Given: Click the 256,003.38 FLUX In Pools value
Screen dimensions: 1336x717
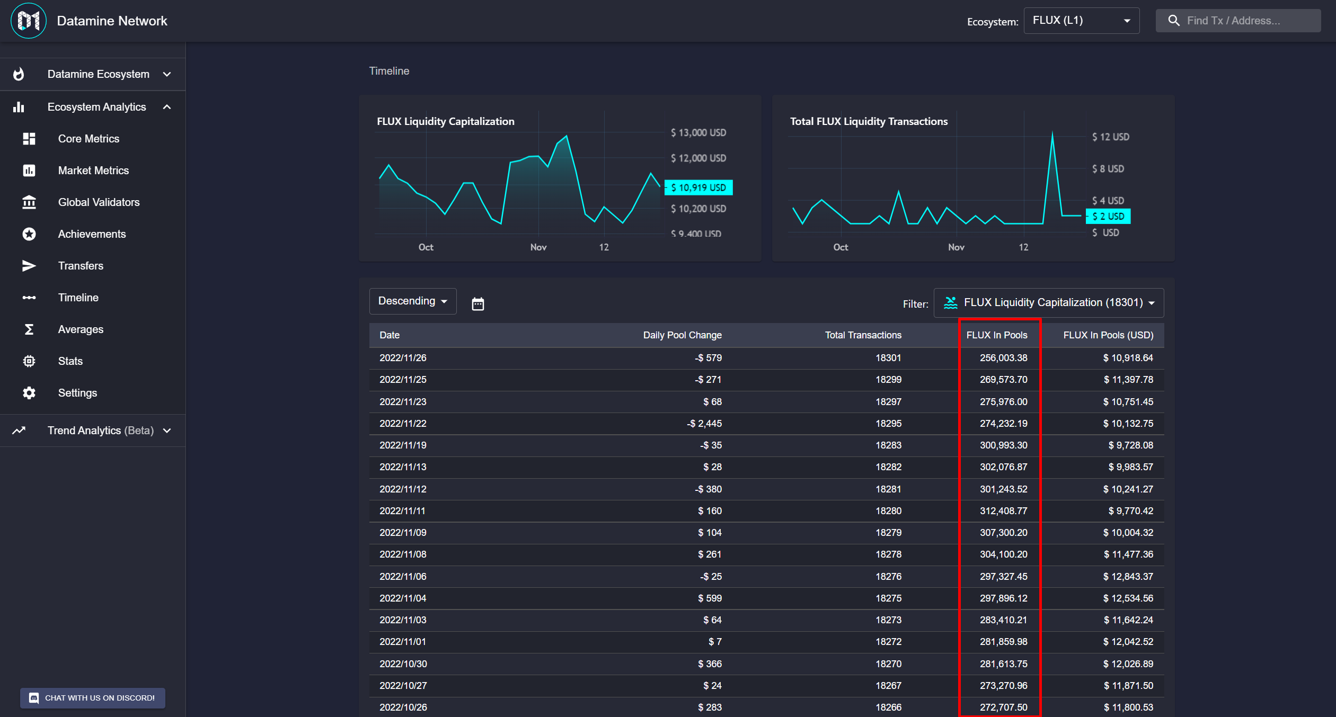Looking at the screenshot, I should (1003, 358).
